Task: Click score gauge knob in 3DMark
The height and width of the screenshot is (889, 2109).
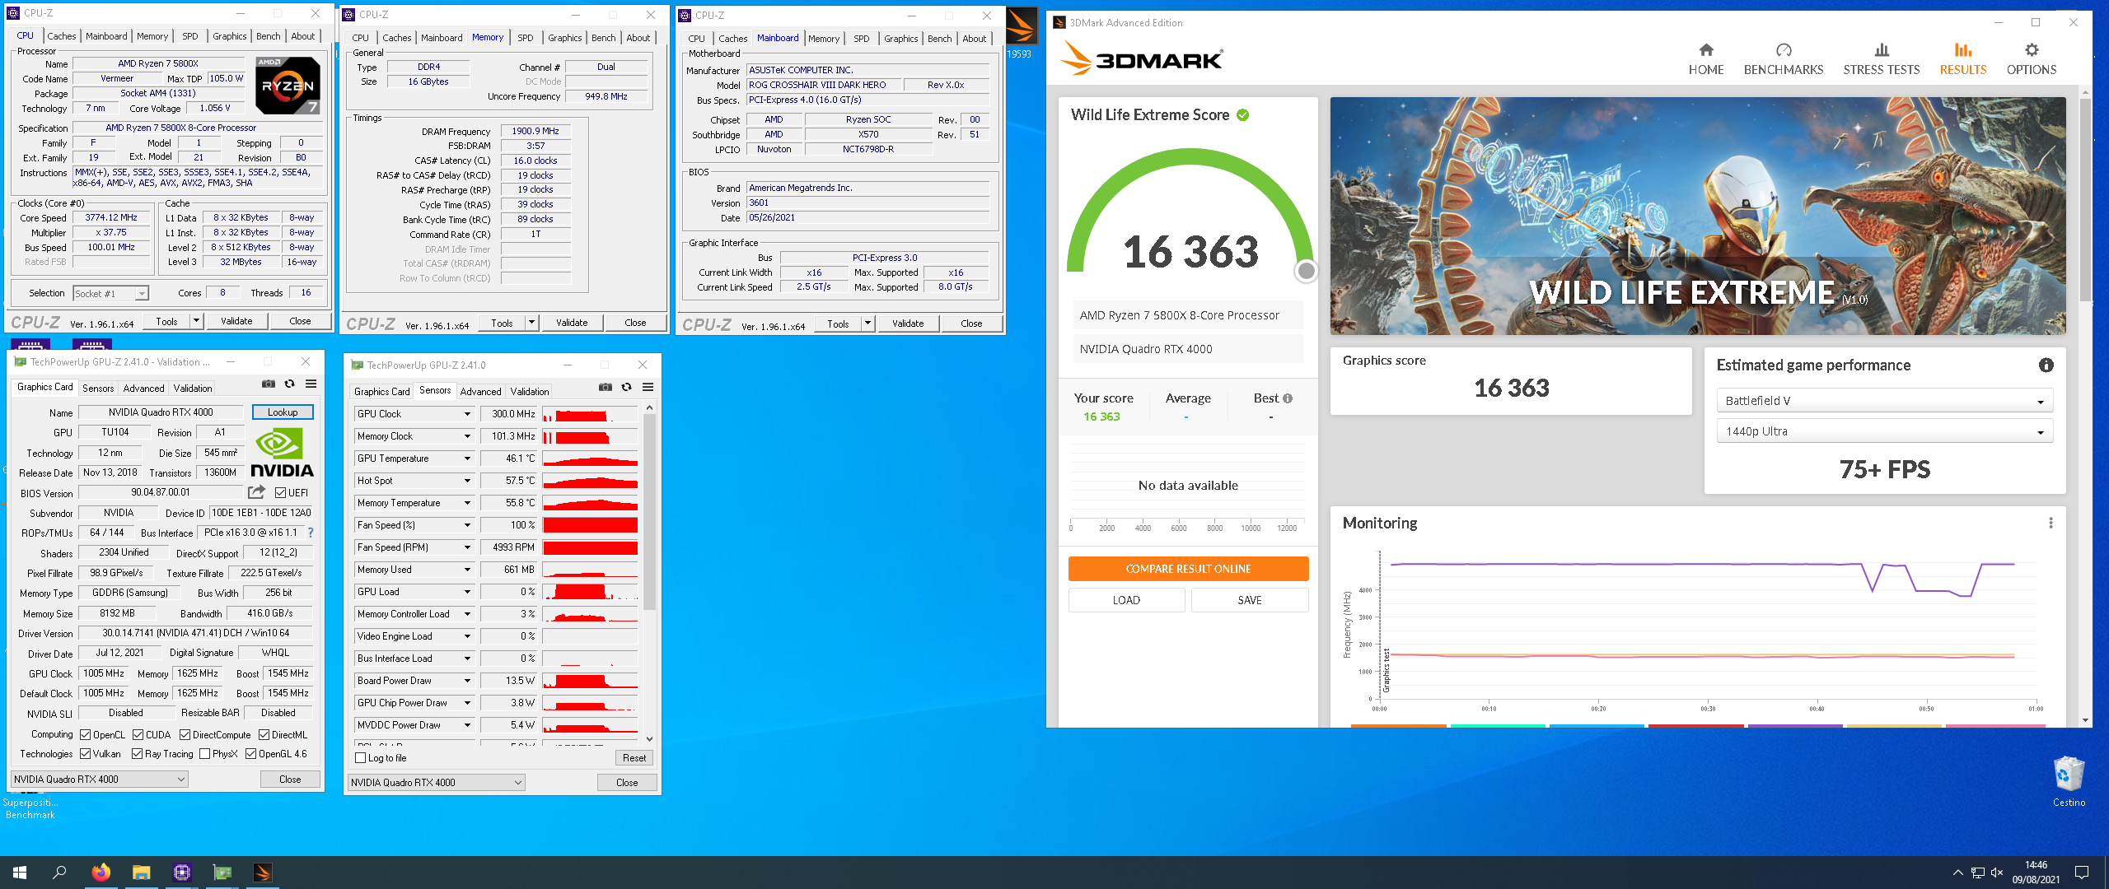Action: (1306, 271)
